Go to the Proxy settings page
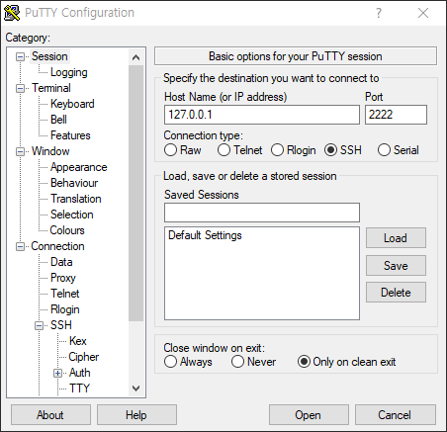Image resolution: width=447 pixels, height=432 pixels. [x=63, y=278]
